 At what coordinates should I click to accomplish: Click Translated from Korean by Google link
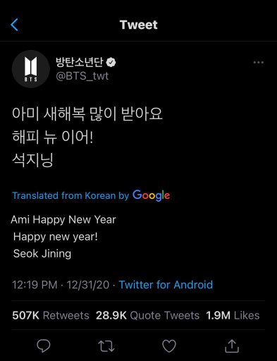coord(91,195)
